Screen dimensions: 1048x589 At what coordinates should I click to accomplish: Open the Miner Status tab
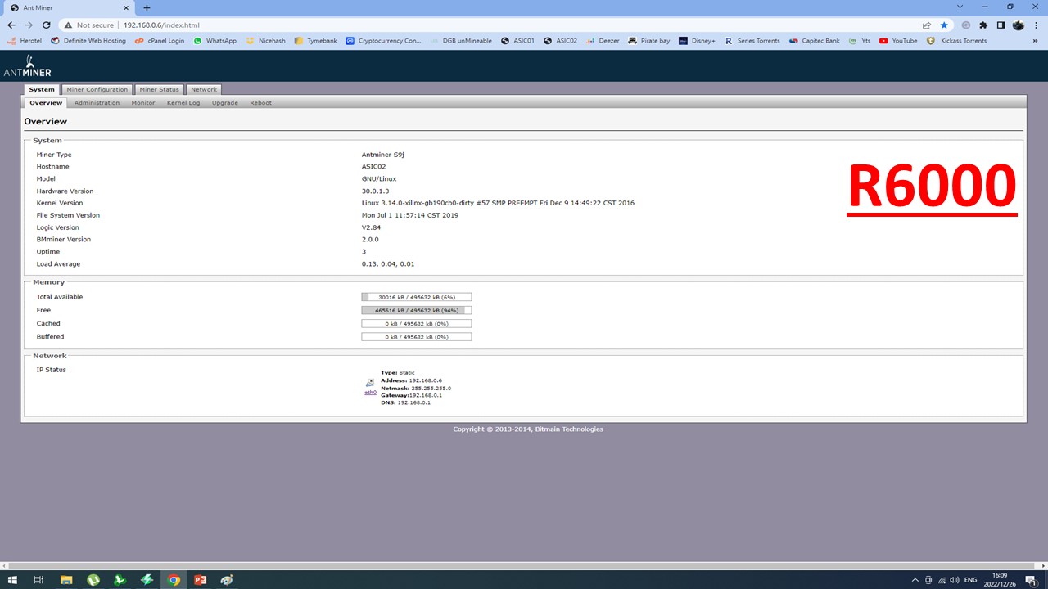[x=159, y=89]
